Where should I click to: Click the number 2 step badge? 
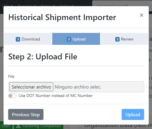pos(69,39)
